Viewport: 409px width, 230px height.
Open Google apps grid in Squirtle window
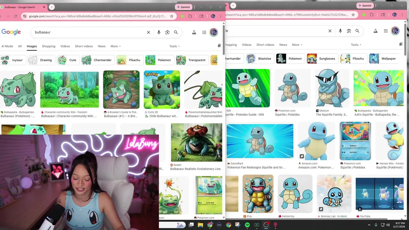386,31
